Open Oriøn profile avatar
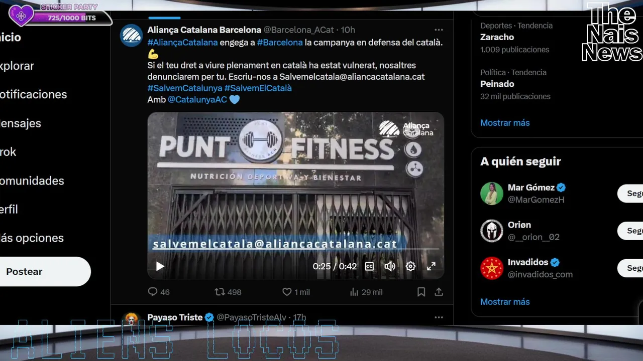Viewport: 643px width, 361px height. pyautogui.click(x=492, y=231)
